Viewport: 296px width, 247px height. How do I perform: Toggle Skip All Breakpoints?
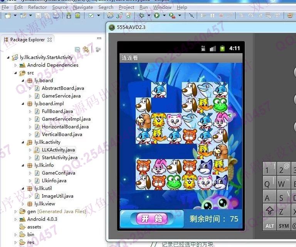(x=192, y=15)
